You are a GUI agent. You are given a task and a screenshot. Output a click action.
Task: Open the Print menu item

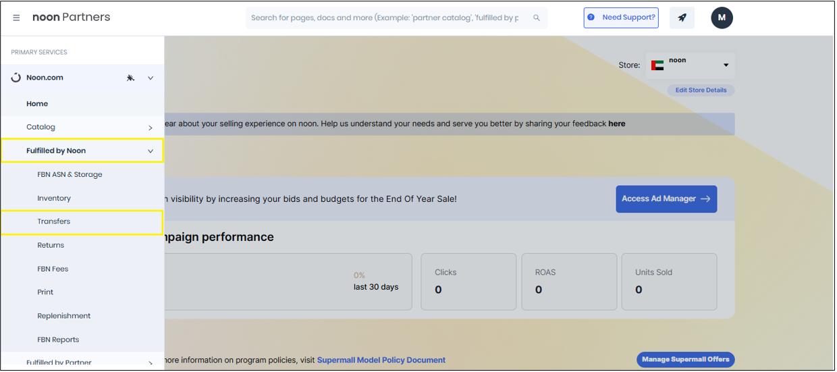pos(45,292)
